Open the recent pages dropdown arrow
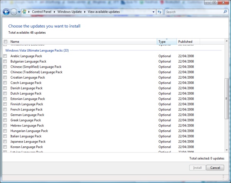231x183 pixels. point(19,12)
